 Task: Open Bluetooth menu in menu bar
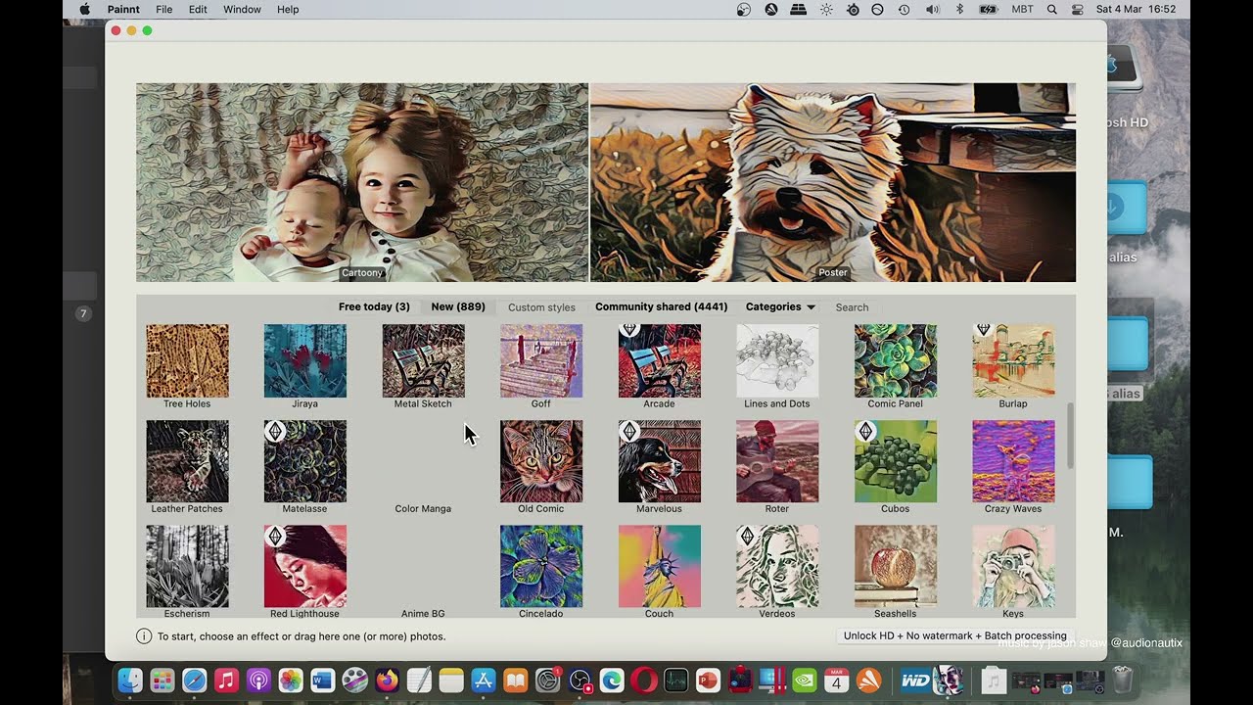coord(959,9)
